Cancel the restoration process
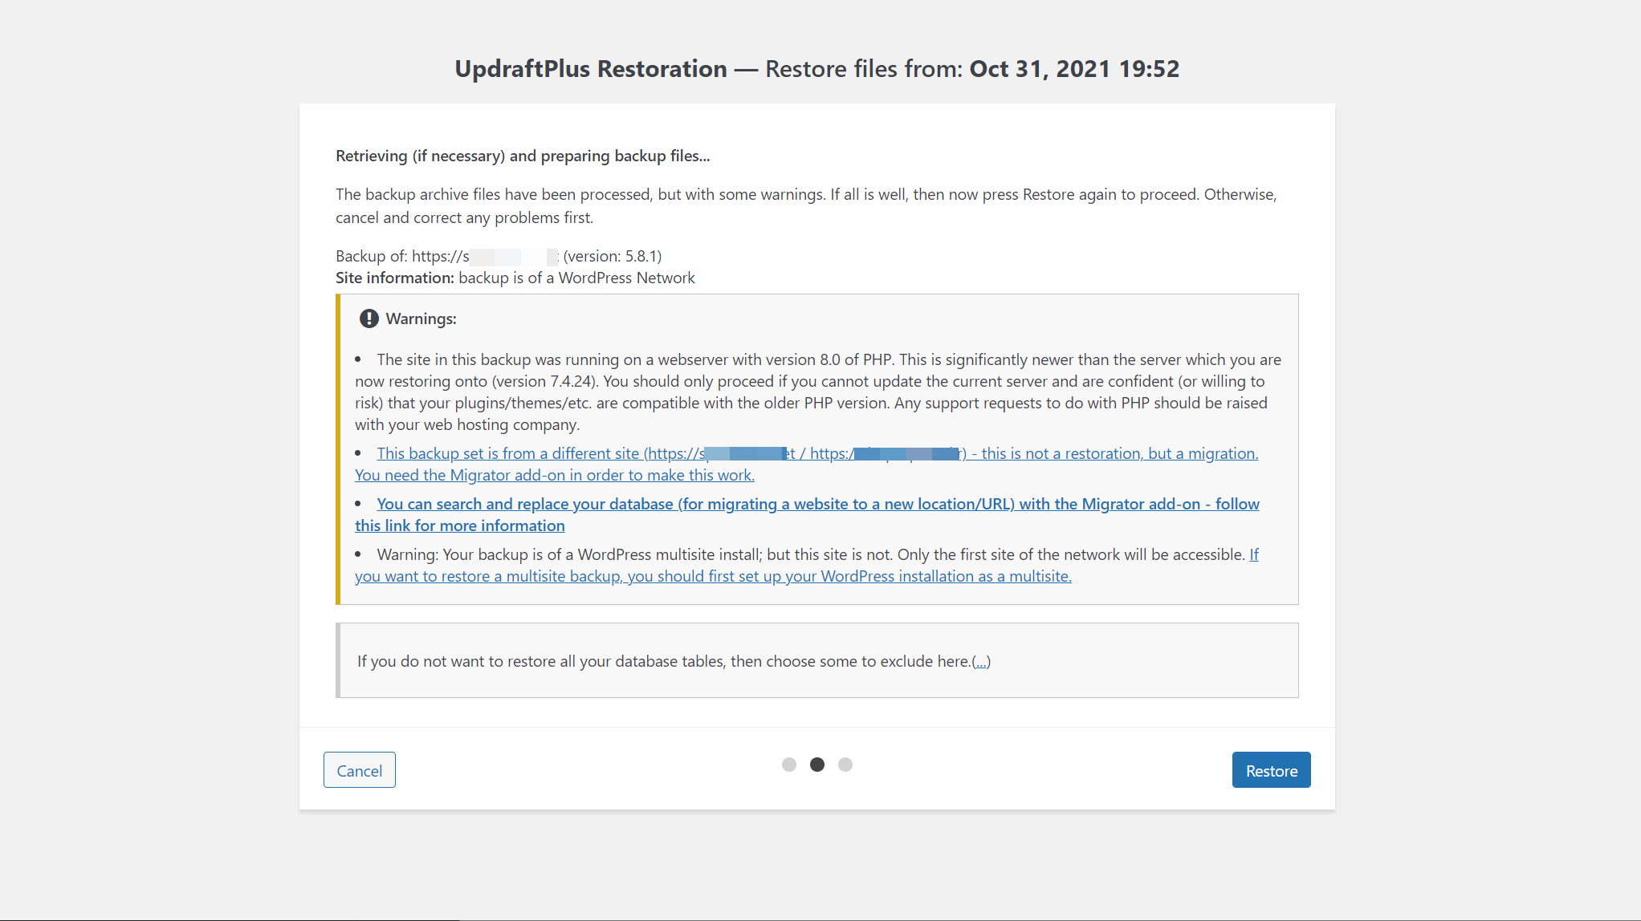Image resolution: width=1641 pixels, height=921 pixels. click(x=359, y=770)
